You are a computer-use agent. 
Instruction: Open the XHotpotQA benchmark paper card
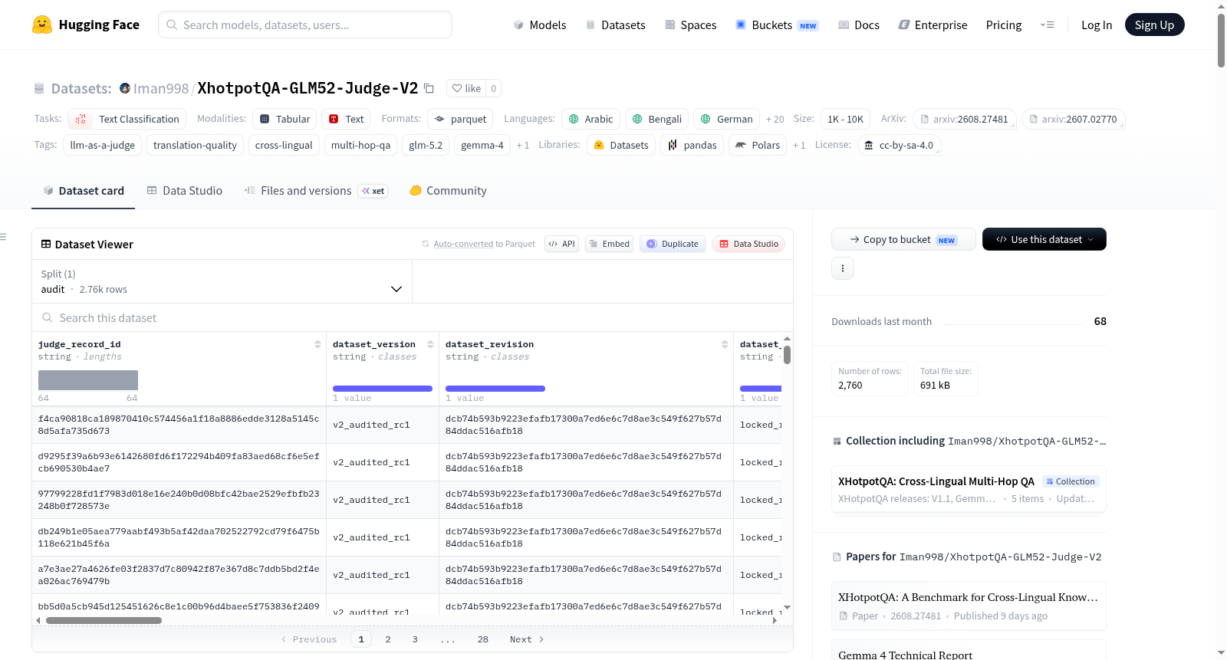click(969, 606)
